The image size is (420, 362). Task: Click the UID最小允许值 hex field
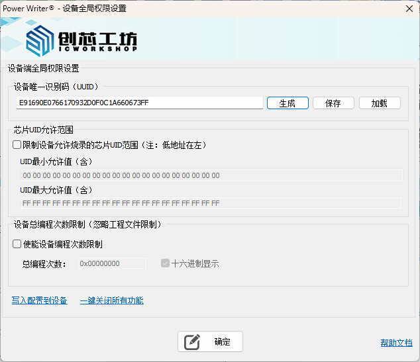pyautogui.click(x=211, y=175)
